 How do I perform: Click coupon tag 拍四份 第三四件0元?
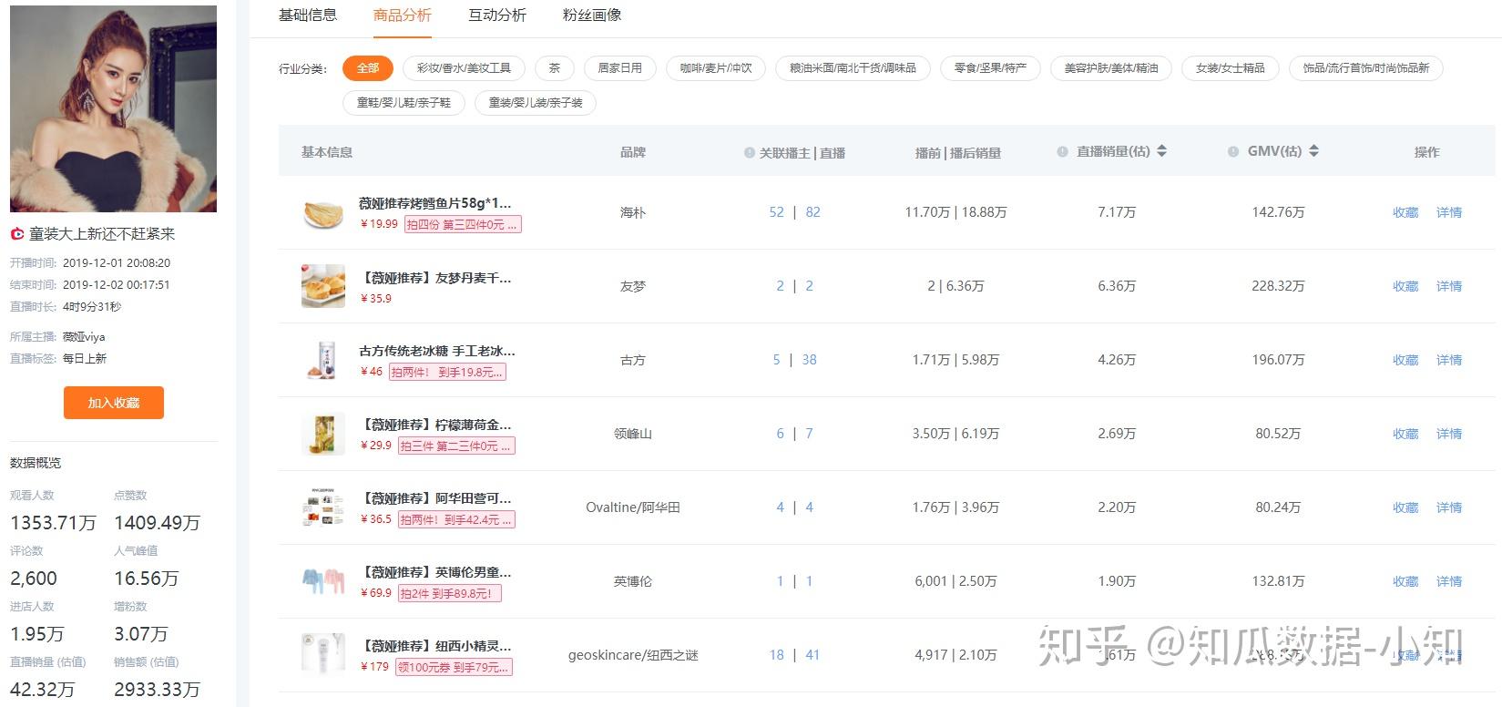pos(463,224)
